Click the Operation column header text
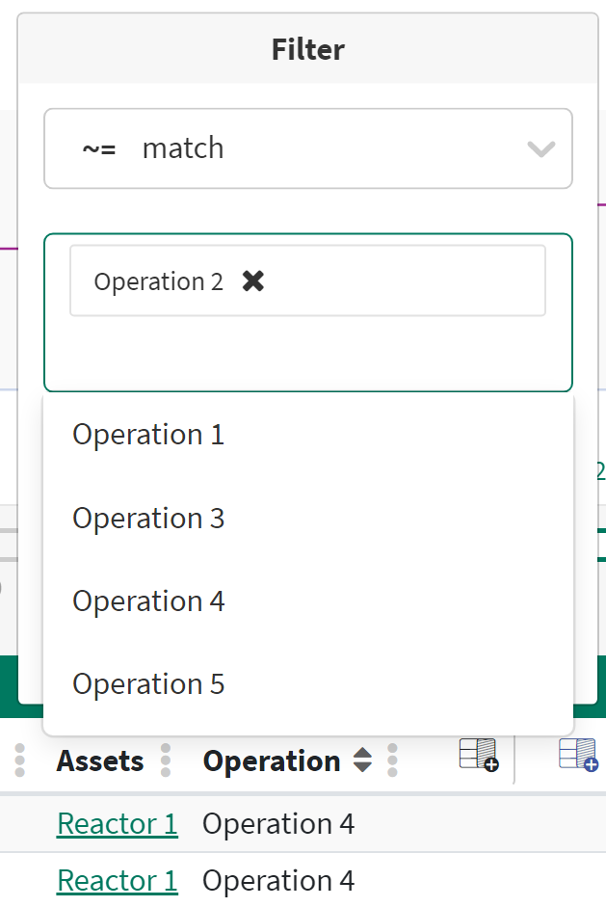Viewport: 606px width, 907px height. [272, 760]
